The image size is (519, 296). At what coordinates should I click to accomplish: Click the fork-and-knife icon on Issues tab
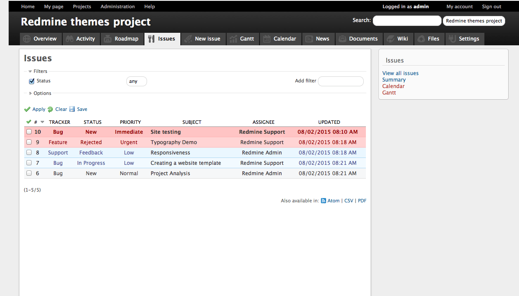click(x=151, y=39)
